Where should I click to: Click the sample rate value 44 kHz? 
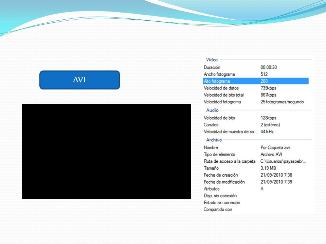tap(267, 131)
